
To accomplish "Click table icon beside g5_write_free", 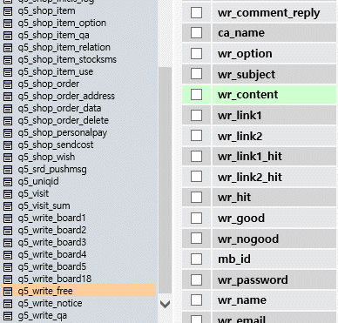I will [x=8, y=292].
